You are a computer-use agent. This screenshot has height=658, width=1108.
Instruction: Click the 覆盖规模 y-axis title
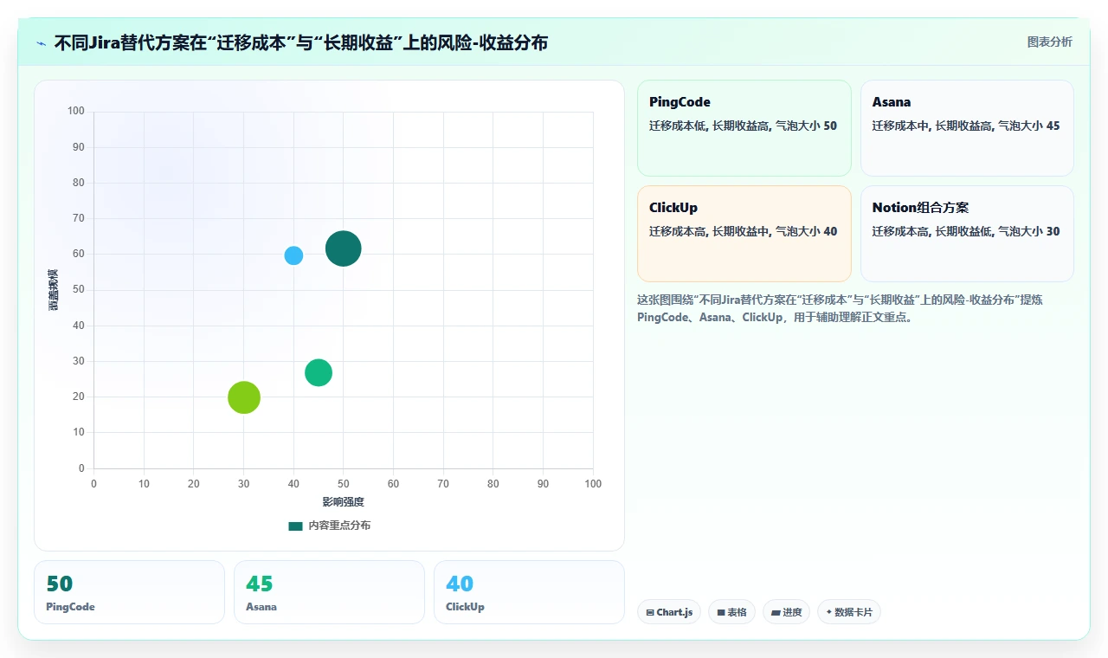pyautogui.click(x=54, y=290)
